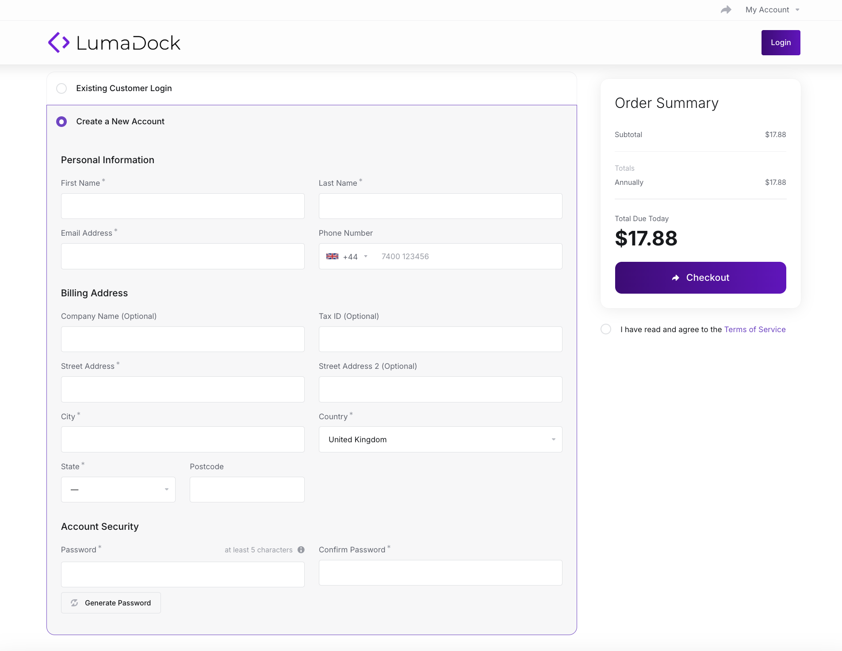Click the Checkout button
This screenshot has width=842, height=651.
700,278
